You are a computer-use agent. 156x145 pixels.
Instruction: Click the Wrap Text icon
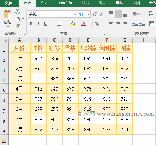pos(152,14)
